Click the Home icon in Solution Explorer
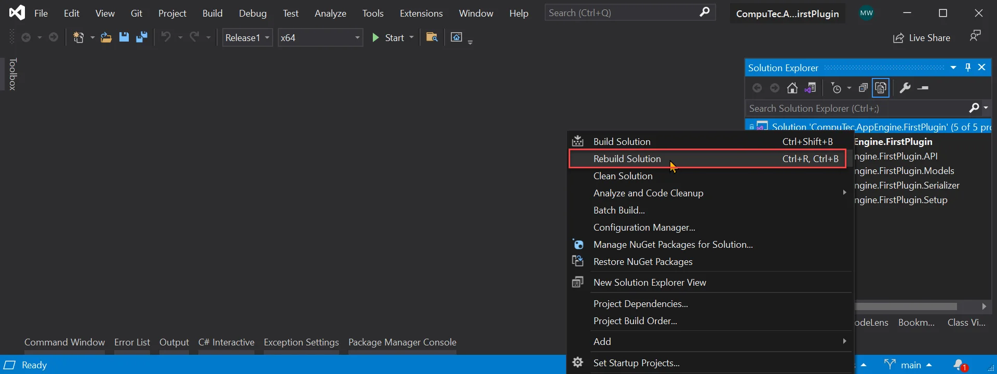Screen dimensions: 997x374 792,88
